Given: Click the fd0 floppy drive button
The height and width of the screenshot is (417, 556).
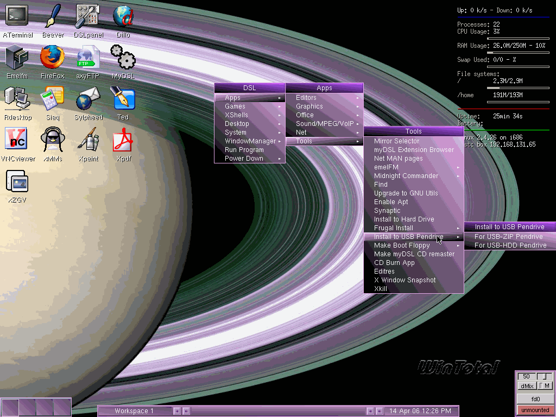Looking at the screenshot, I should (x=535, y=399).
